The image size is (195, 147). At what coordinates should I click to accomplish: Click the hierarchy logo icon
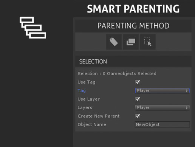pos(33,28)
